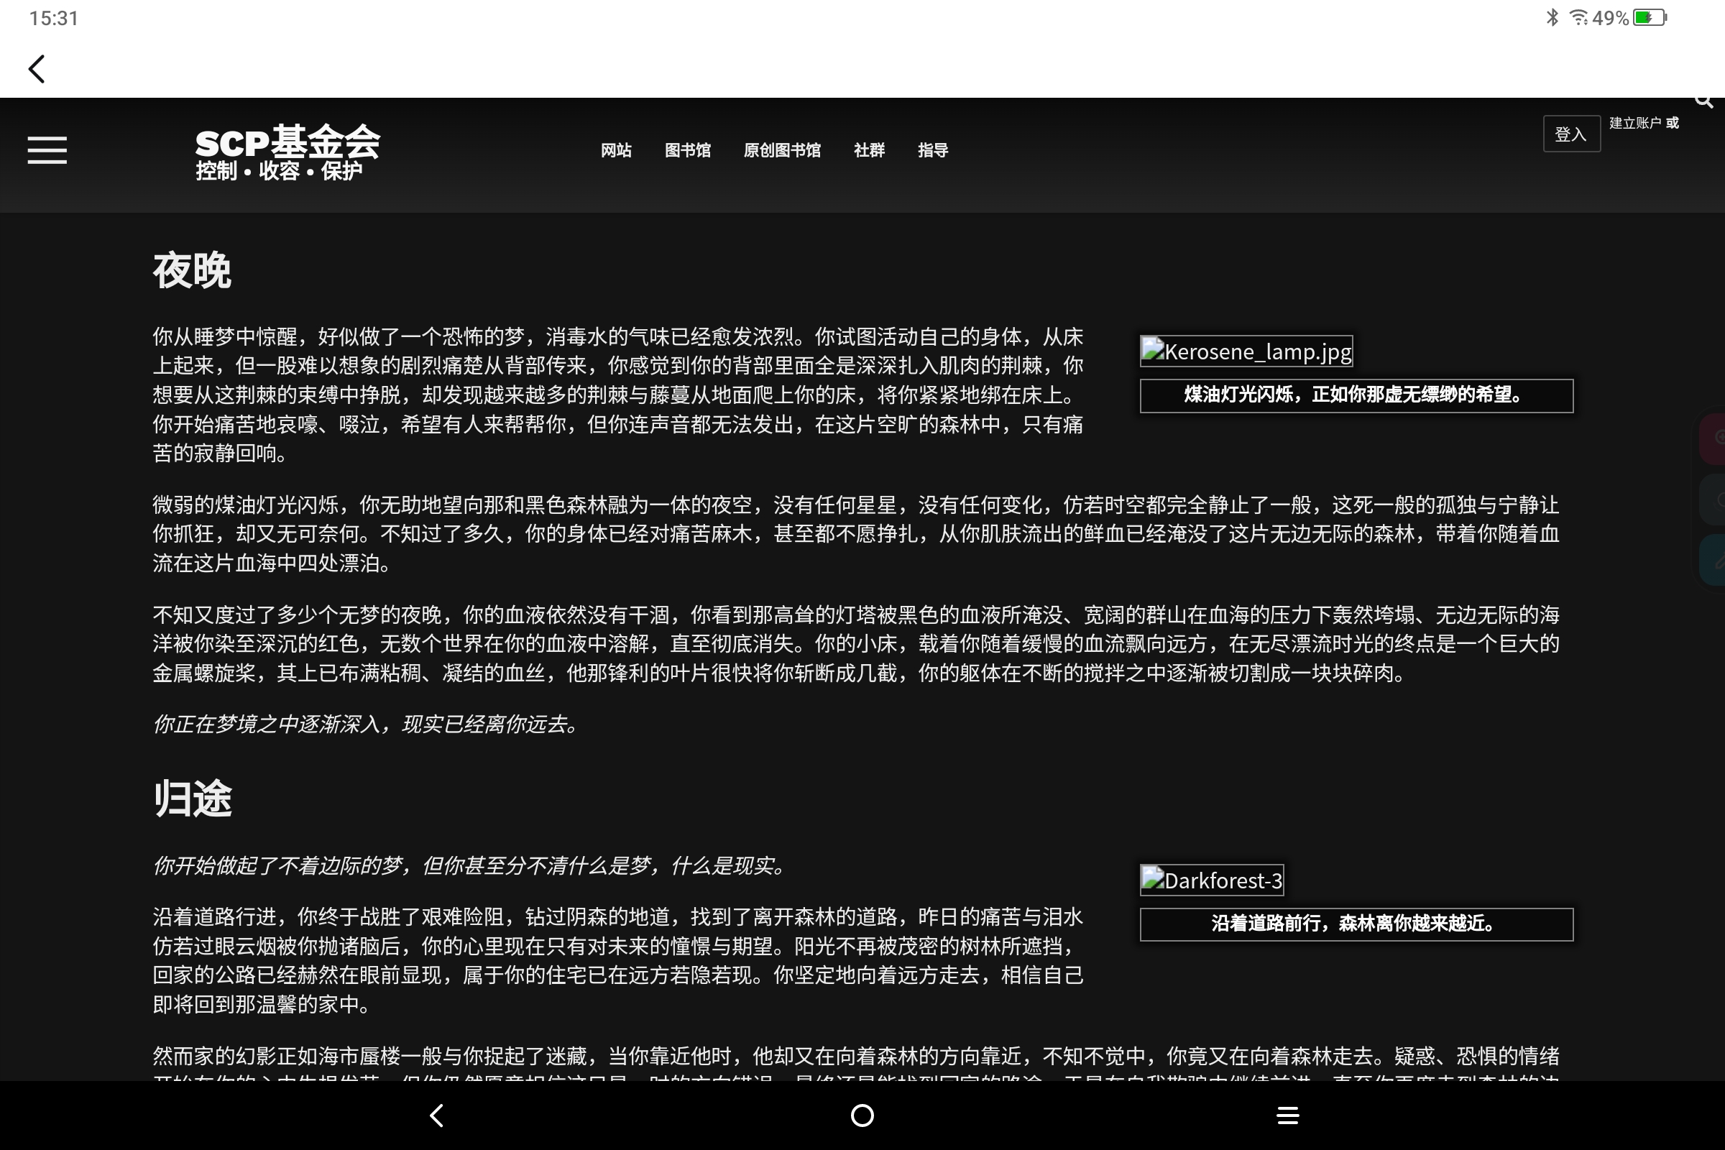Click the 夜晚 section heading

pyautogui.click(x=192, y=271)
